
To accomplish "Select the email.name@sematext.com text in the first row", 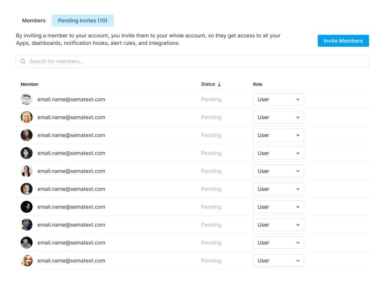I will click(x=71, y=100).
